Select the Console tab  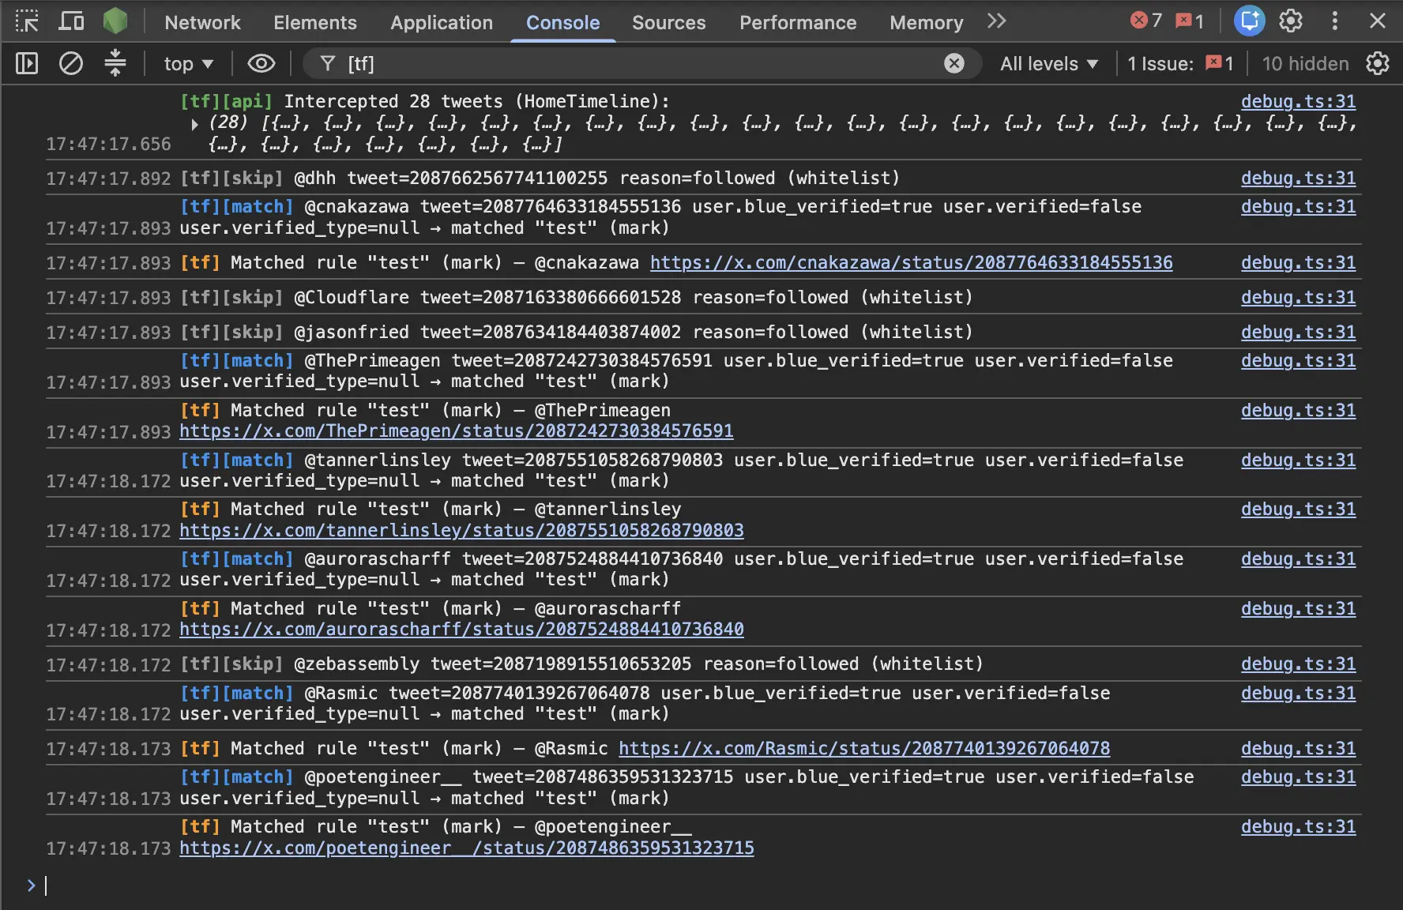coord(562,22)
